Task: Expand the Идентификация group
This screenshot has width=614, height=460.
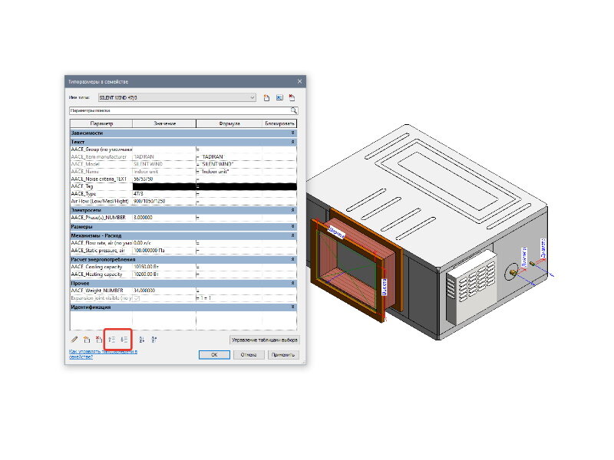Action: [x=292, y=307]
